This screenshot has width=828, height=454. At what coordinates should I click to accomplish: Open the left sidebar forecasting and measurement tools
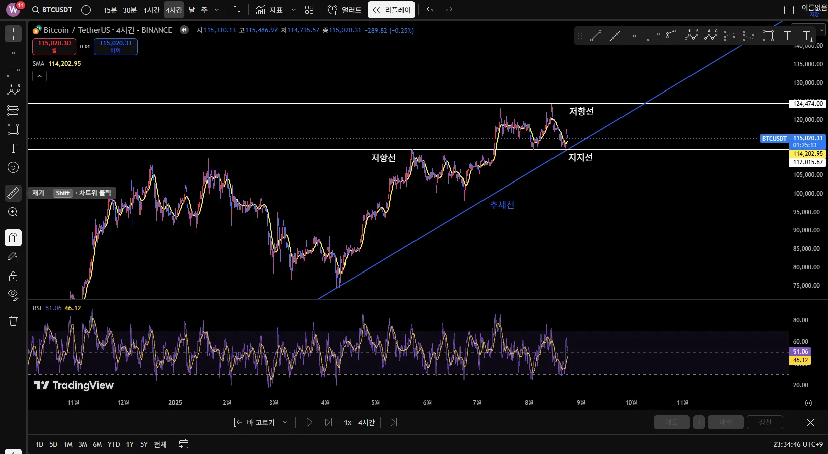coord(13,110)
